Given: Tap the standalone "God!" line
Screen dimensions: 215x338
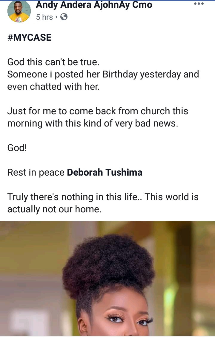Looking at the screenshot, I should pyautogui.click(x=17, y=148).
